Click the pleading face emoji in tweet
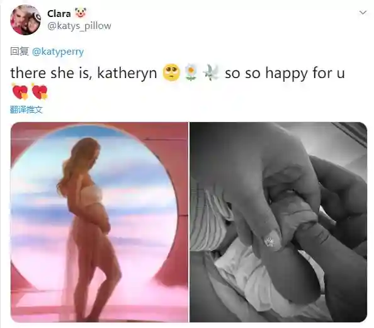This screenshot has height=328, width=374. [x=171, y=72]
